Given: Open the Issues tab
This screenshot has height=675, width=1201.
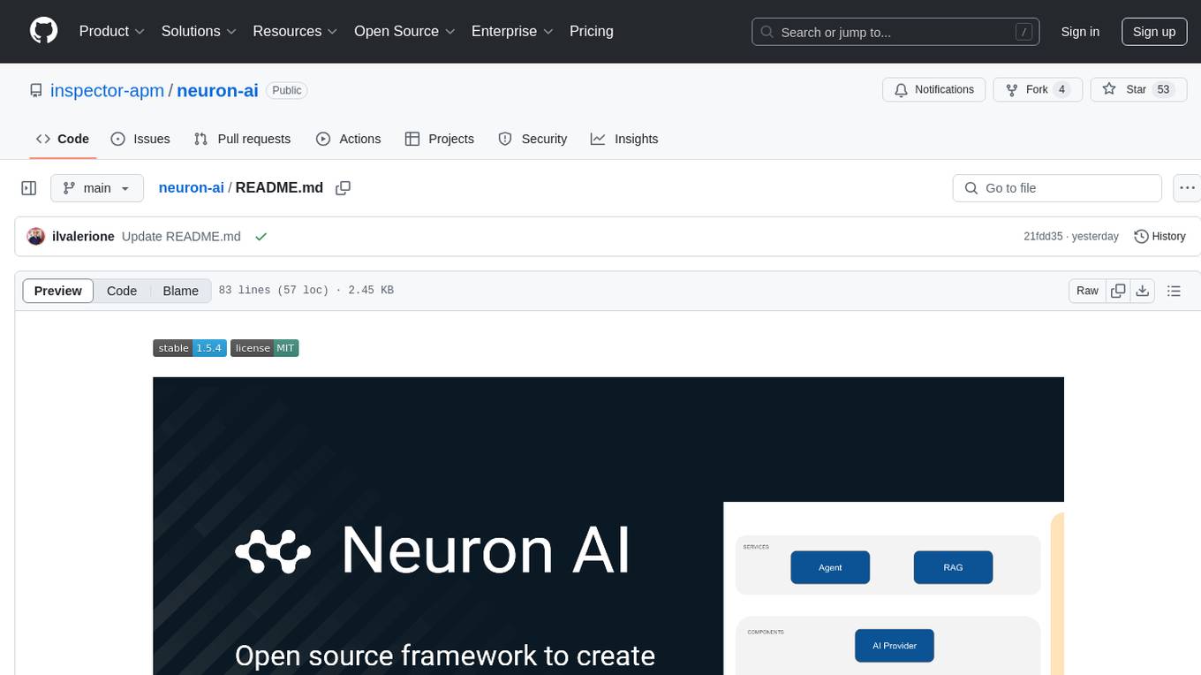Looking at the screenshot, I should 140,139.
